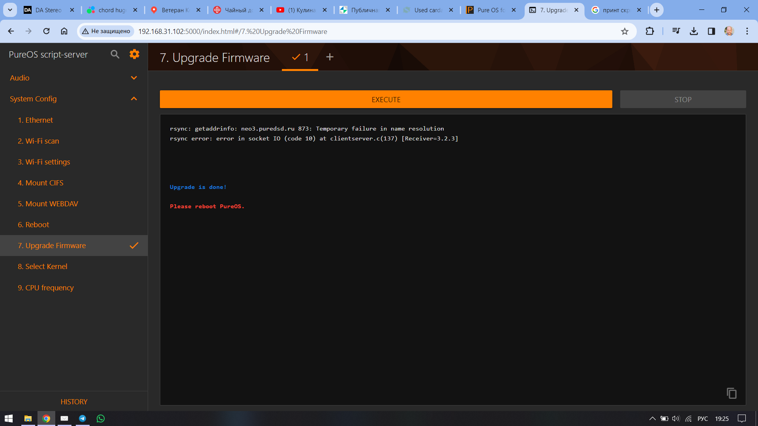Bookmark the page with the star icon
The image size is (758, 426).
(x=625, y=31)
